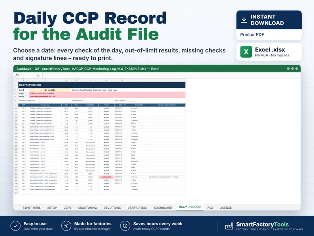Click the Corrective action / decision header
Image resolution: width=314 pixels, height=236 pixels.
pos(166,105)
